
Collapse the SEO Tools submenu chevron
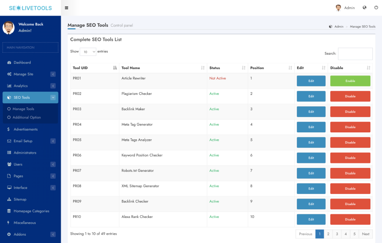53,98
